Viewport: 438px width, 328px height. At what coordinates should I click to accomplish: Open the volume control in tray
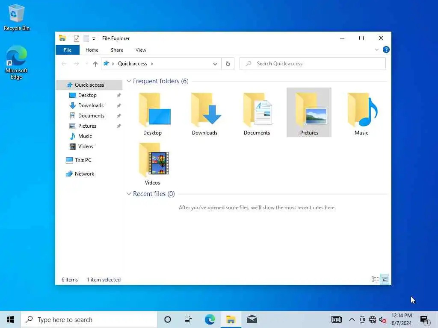[383, 320]
